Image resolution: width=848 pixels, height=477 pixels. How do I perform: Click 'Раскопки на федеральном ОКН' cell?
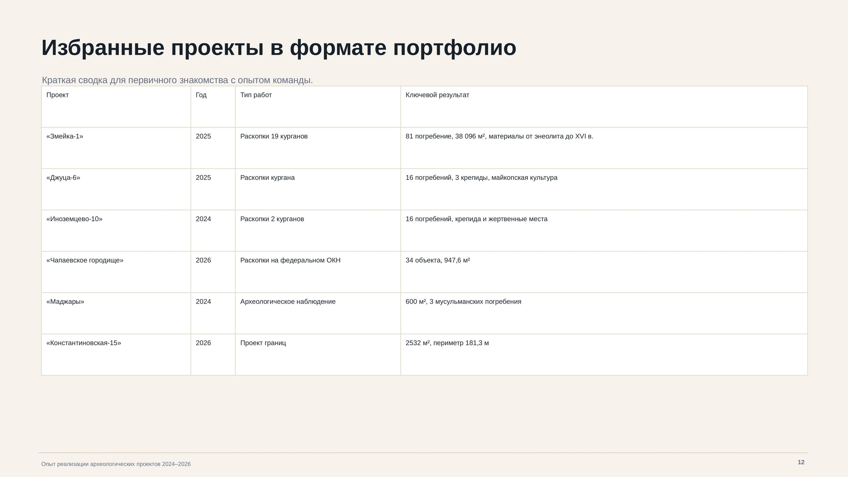[x=291, y=260]
